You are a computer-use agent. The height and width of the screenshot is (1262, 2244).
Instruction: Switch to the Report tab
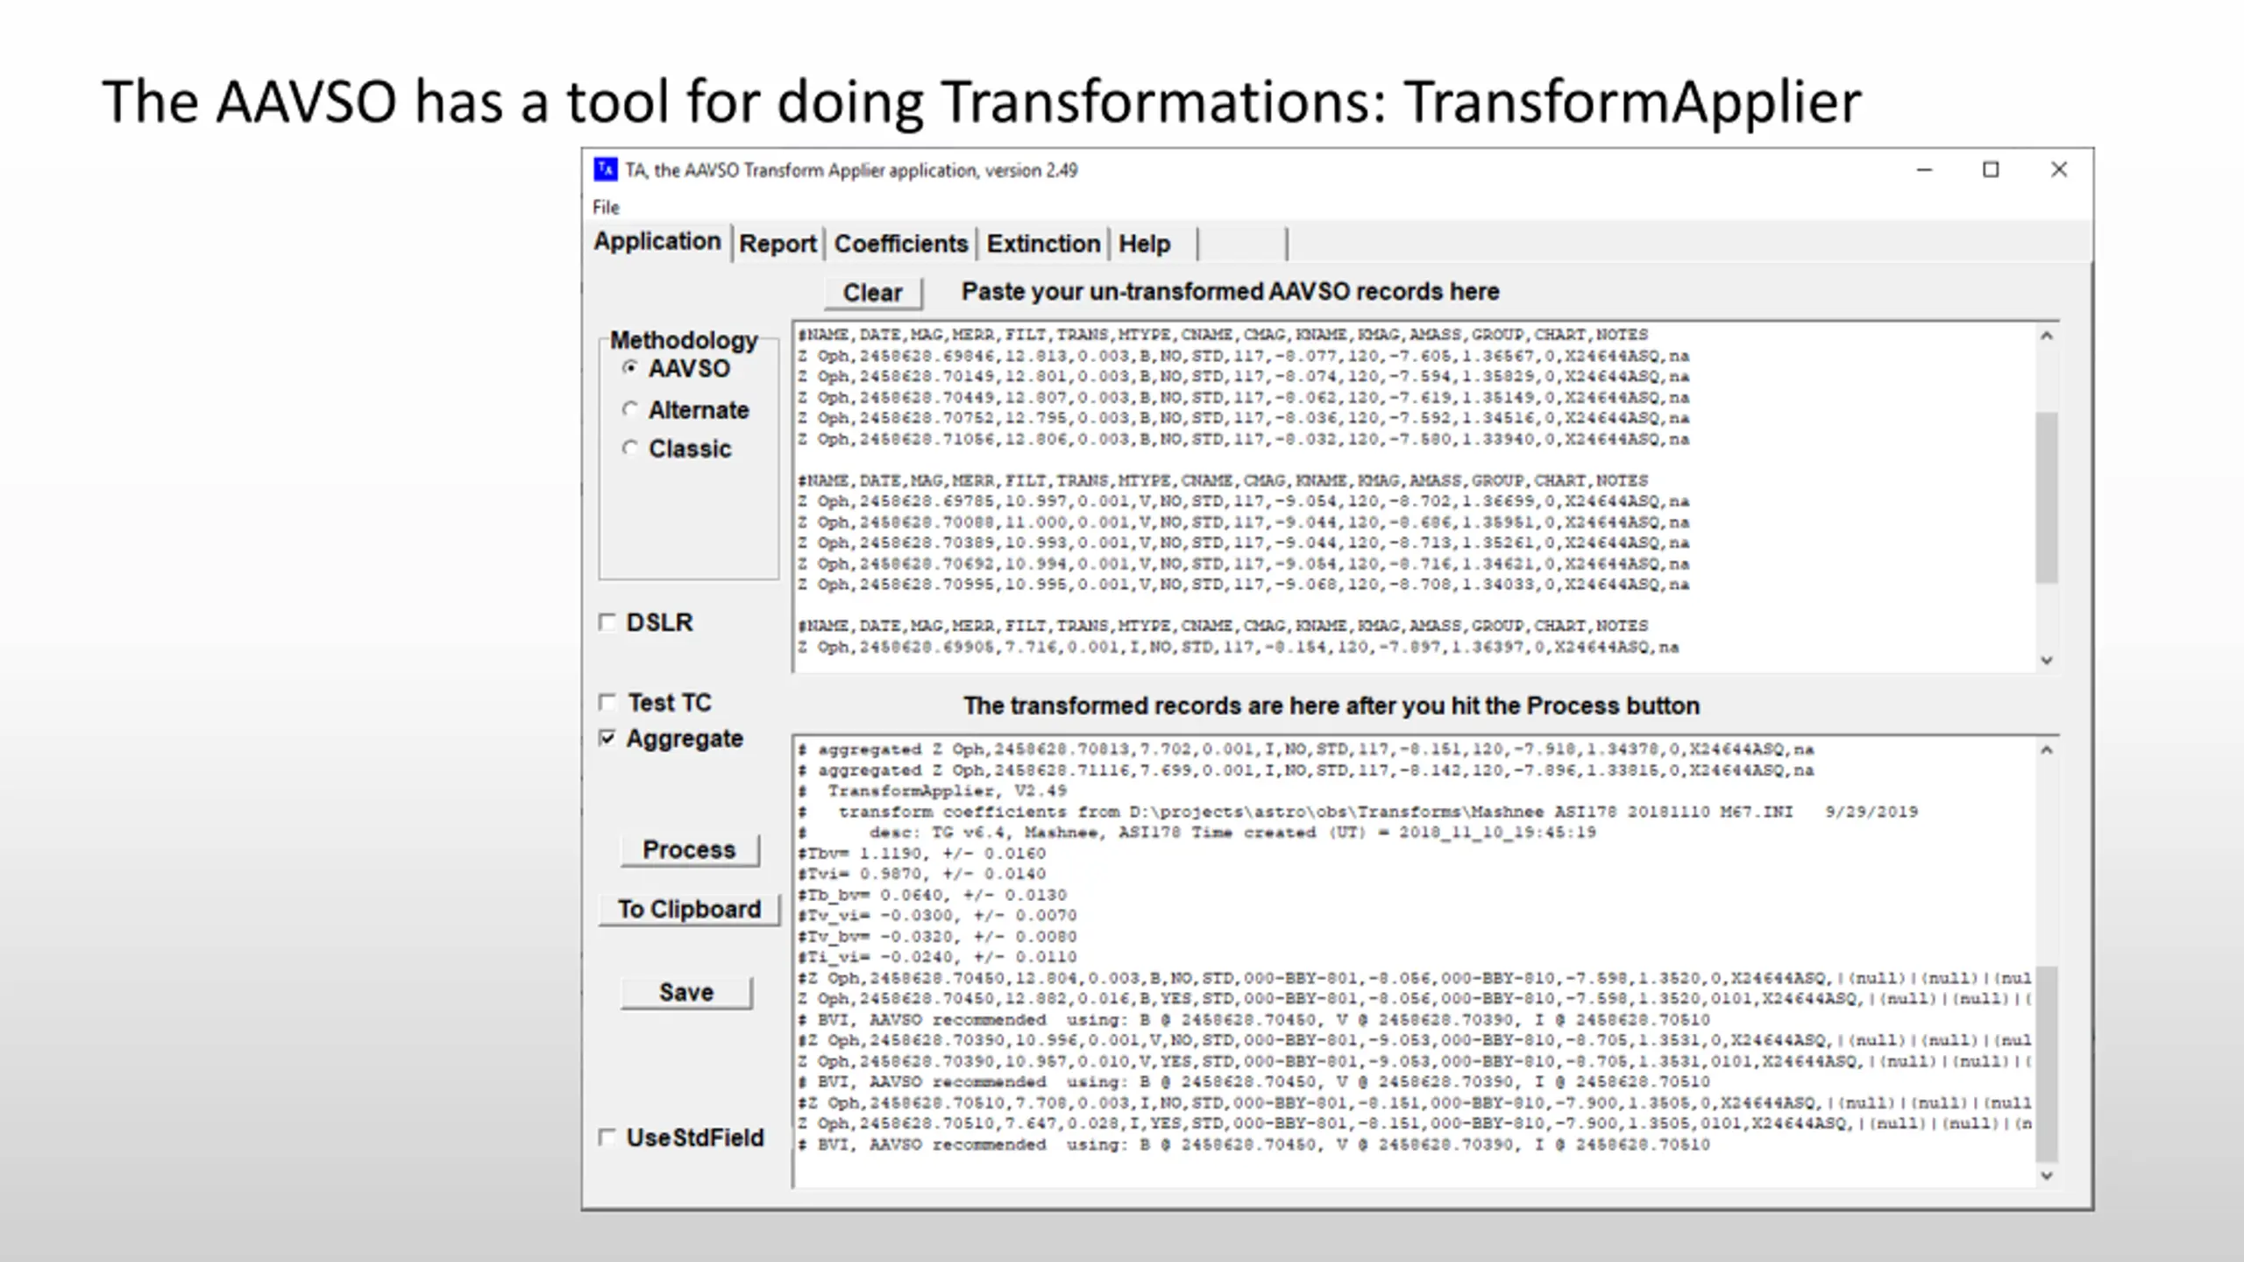pos(778,244)
